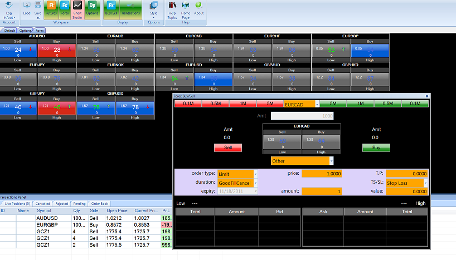Toggle the Buy/Sell display panel

pos(111,10)
